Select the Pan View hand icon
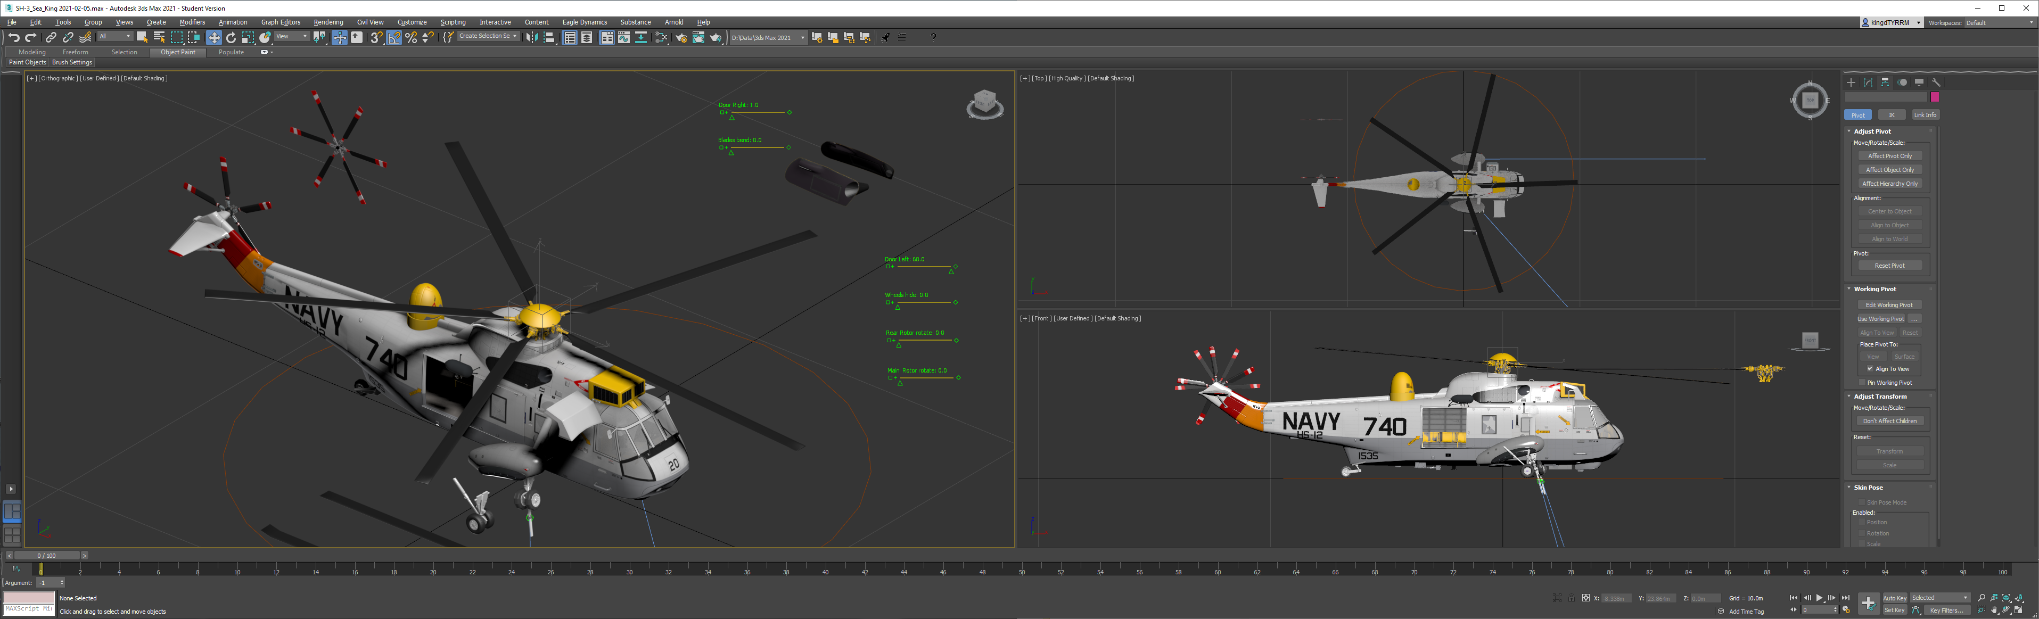This screenshot has width=2039, height=619. click(1995, 610)
